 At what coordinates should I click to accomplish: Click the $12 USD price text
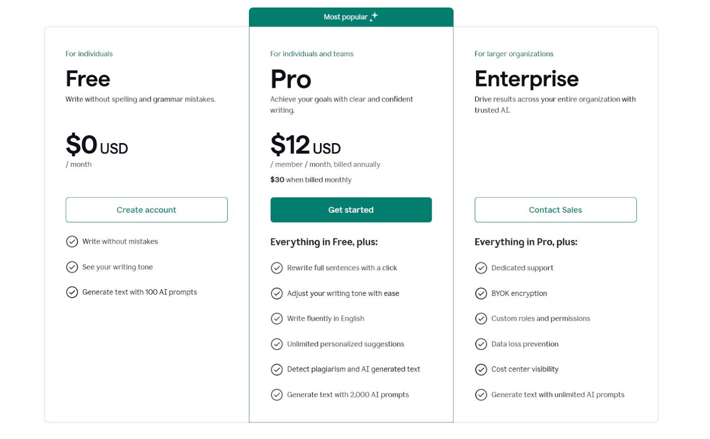305,145
